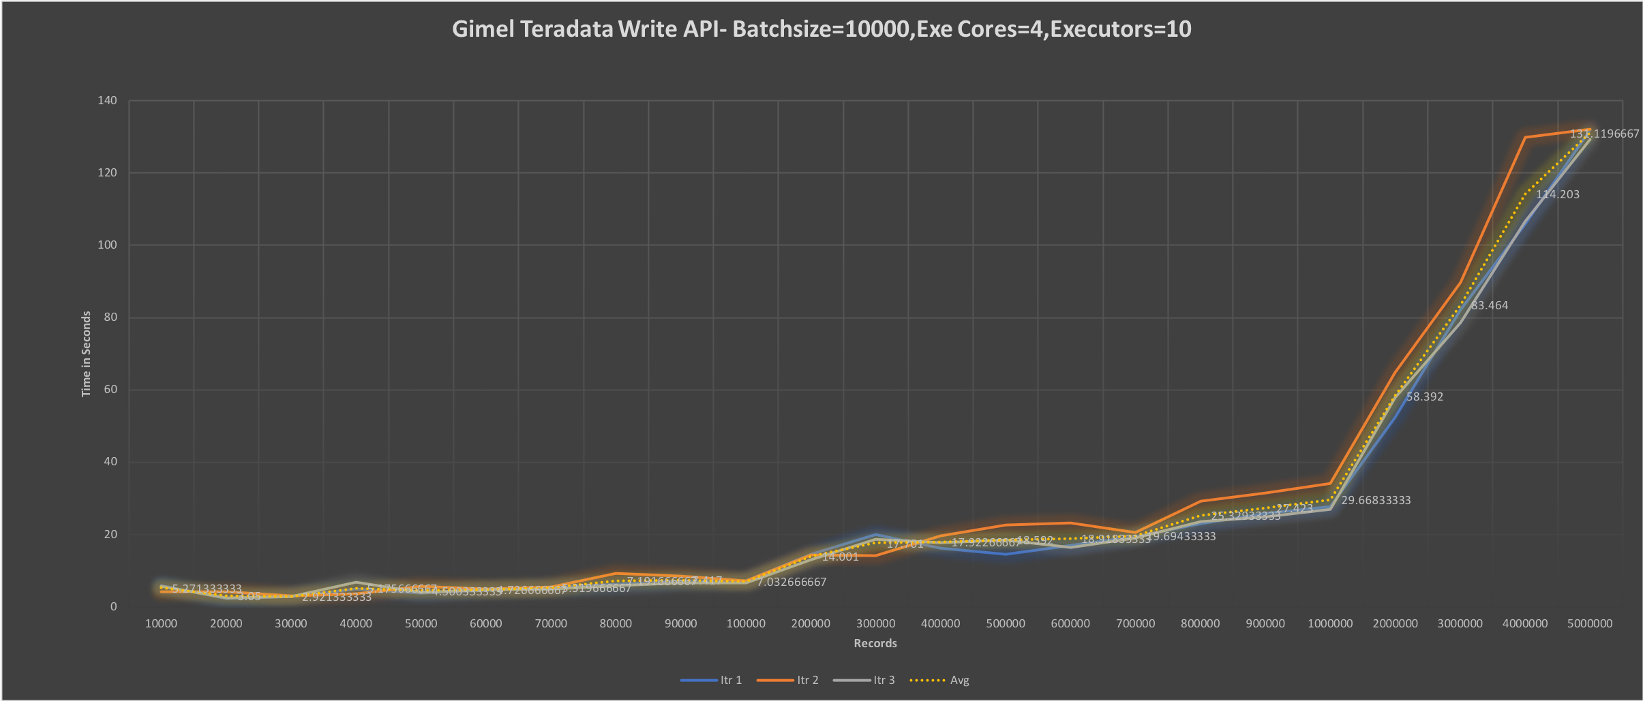The height and width of the screenshot is (701, 1643).
Task: Click the 300000 records axis label
Action: (875, 623)
